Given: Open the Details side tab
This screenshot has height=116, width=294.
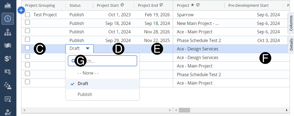Looking at the screenshot, I should click(x=291, y=45).
